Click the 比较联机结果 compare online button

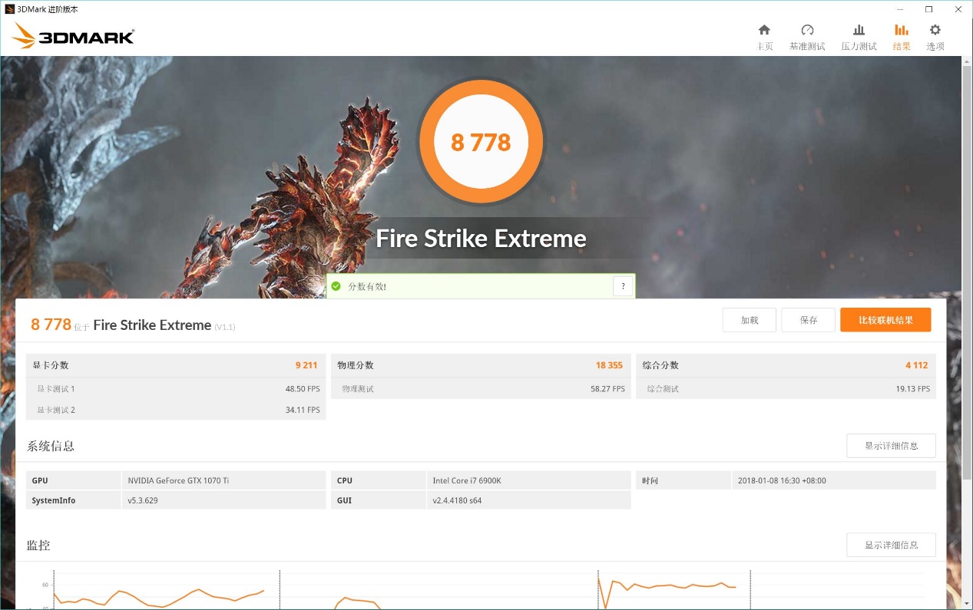[x=885, y=320]
